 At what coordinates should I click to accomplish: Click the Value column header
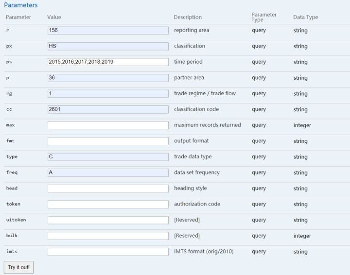click(54, 17)
